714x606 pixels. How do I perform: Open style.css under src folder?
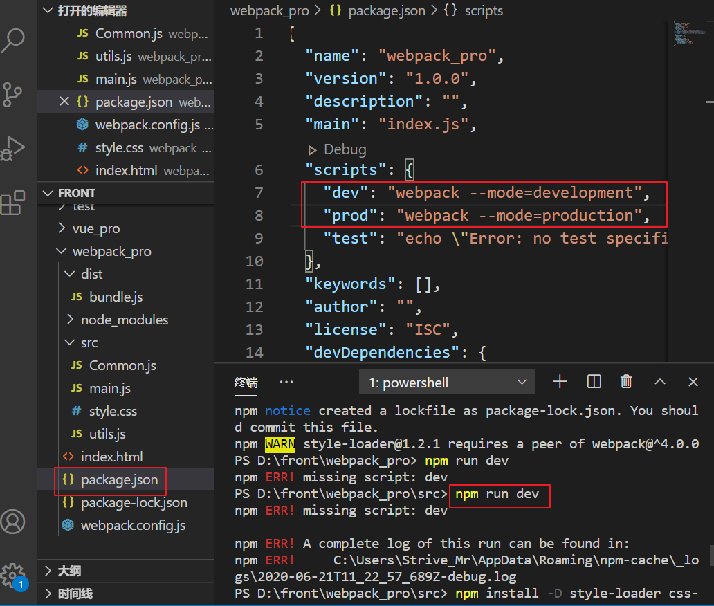point(126,411)
